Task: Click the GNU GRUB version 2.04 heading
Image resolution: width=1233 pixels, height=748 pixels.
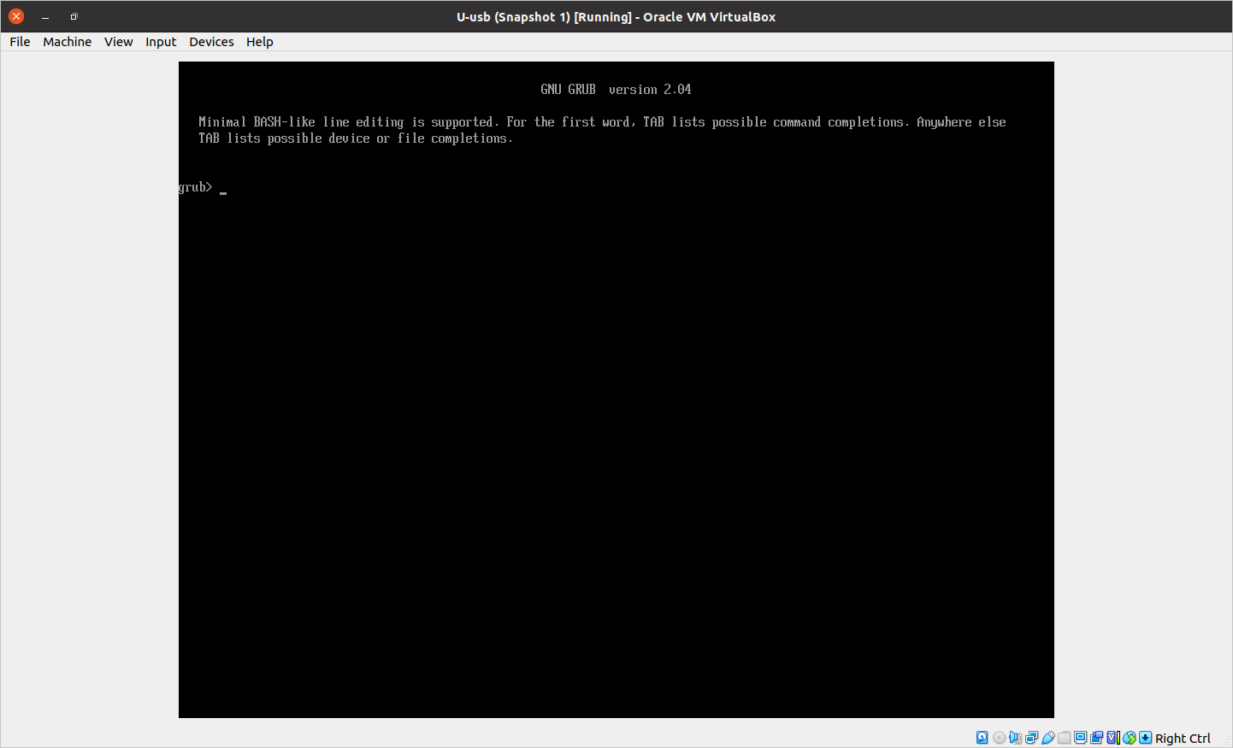Action: (x=616, y=89)
